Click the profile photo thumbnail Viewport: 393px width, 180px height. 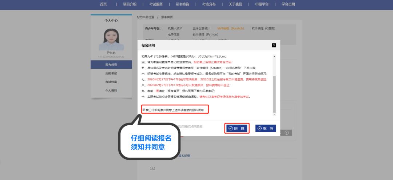point(111,39)
